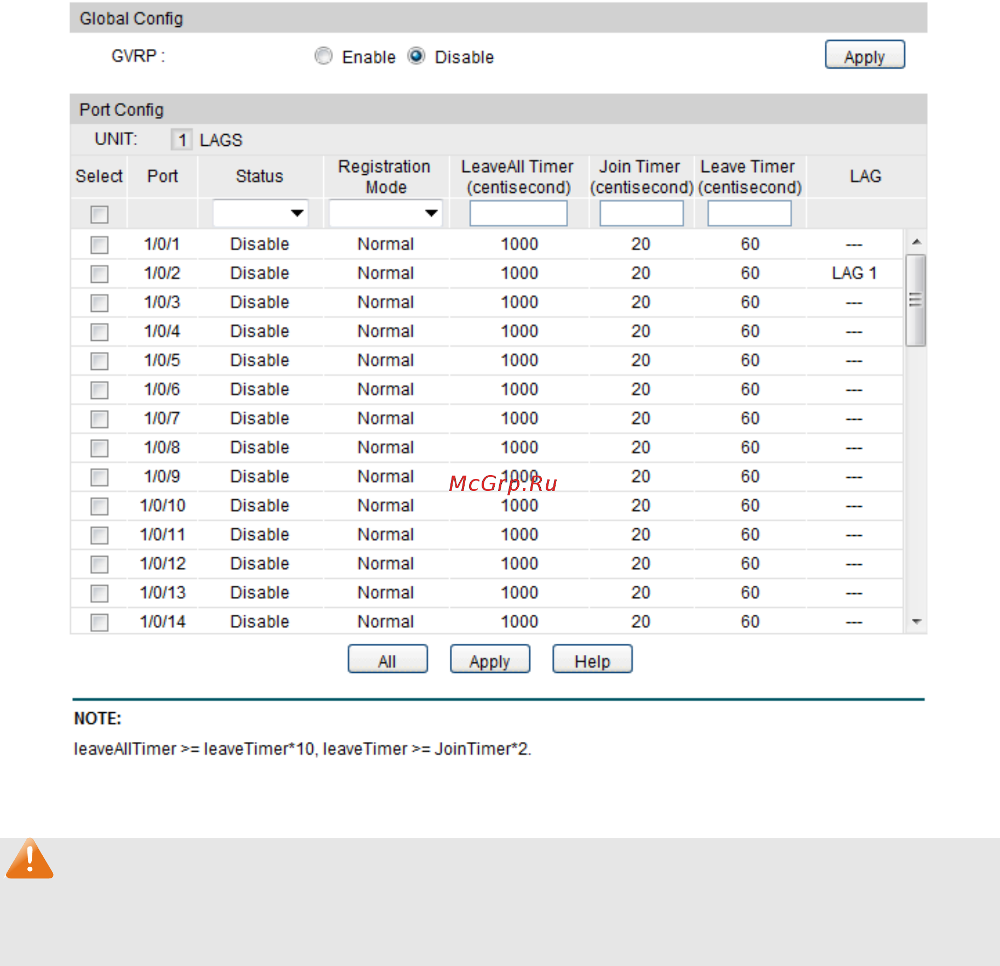Open the Registration Mode dropdown

coord(386,213)
